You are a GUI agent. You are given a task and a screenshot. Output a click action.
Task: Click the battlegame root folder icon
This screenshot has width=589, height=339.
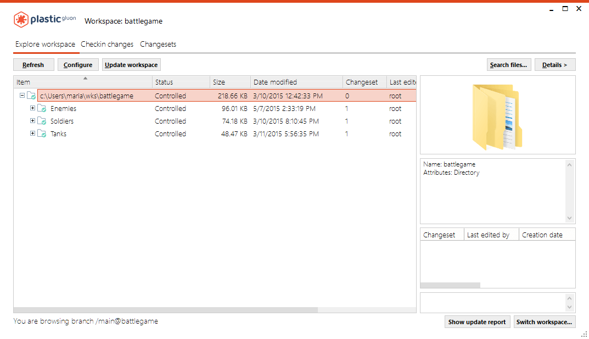click(x=31, y=96)
